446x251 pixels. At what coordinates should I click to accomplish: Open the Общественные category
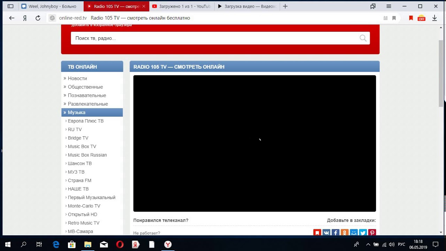(85, 87)
